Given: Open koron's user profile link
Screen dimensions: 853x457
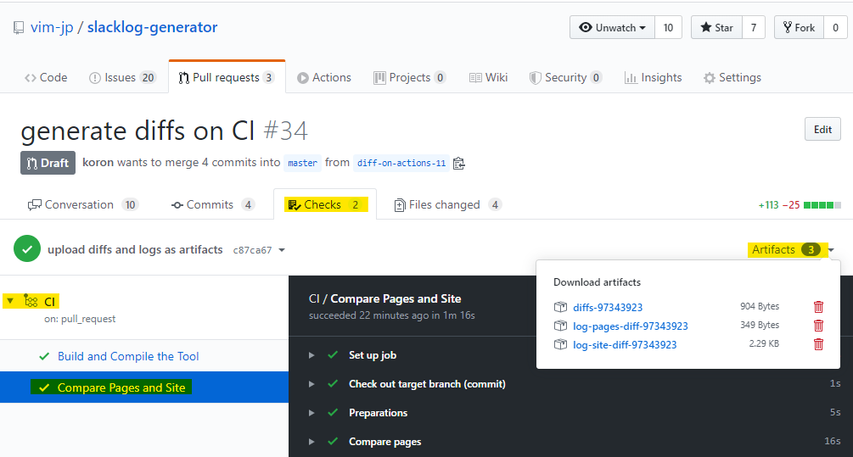Looking at the screenshot, I should click(98, 163).
